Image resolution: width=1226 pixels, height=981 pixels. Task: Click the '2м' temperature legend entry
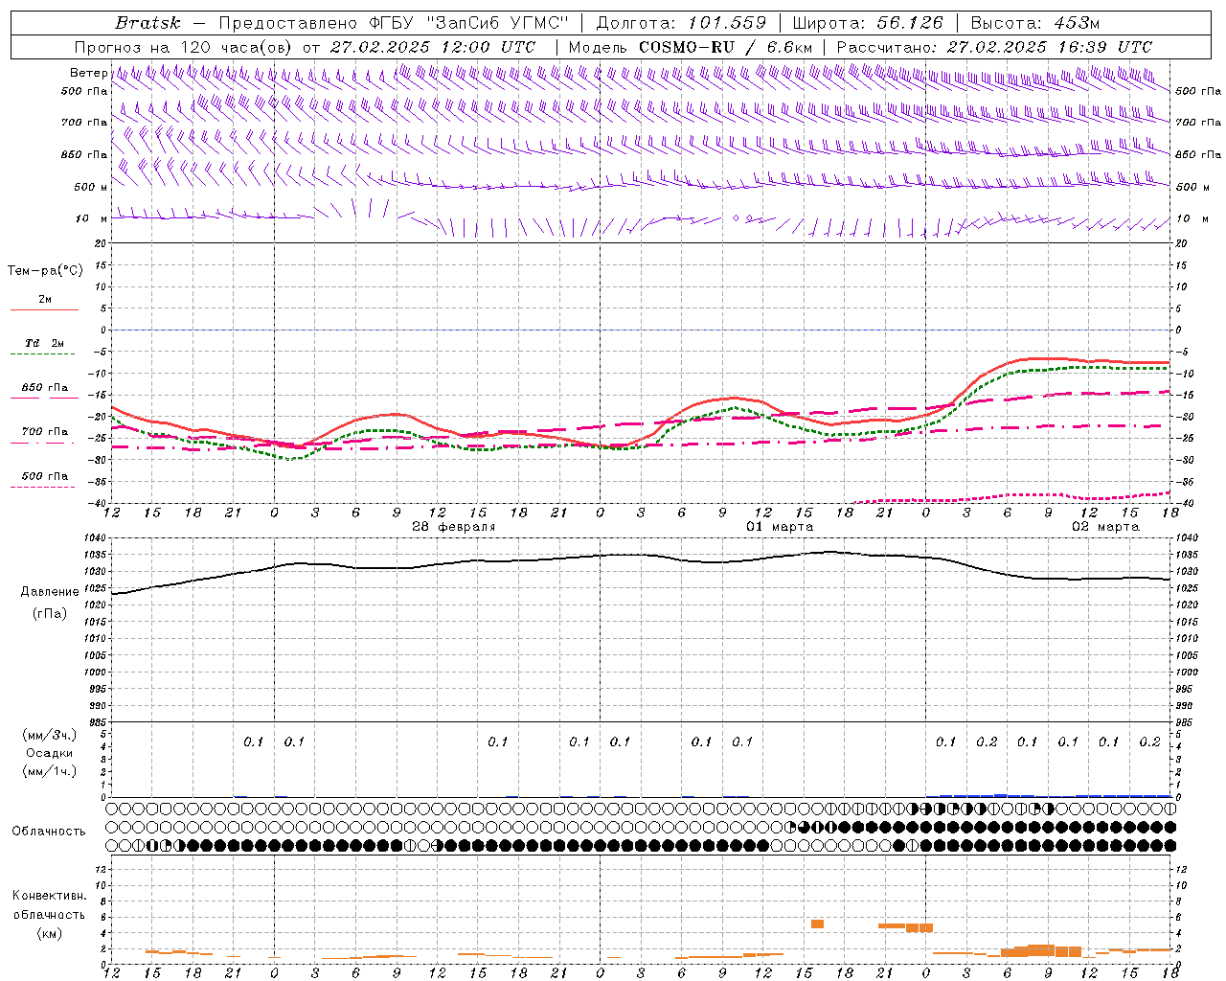coord(45,300)
